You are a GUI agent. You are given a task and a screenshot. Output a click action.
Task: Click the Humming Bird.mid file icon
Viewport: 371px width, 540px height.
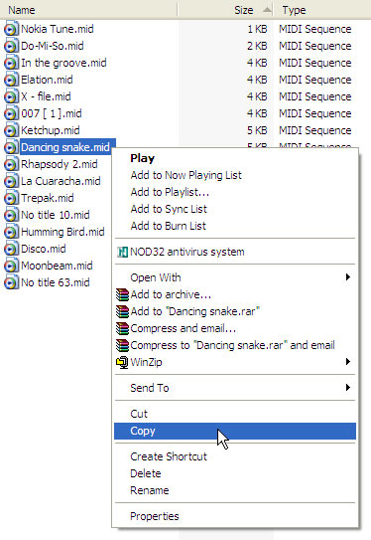11,232
